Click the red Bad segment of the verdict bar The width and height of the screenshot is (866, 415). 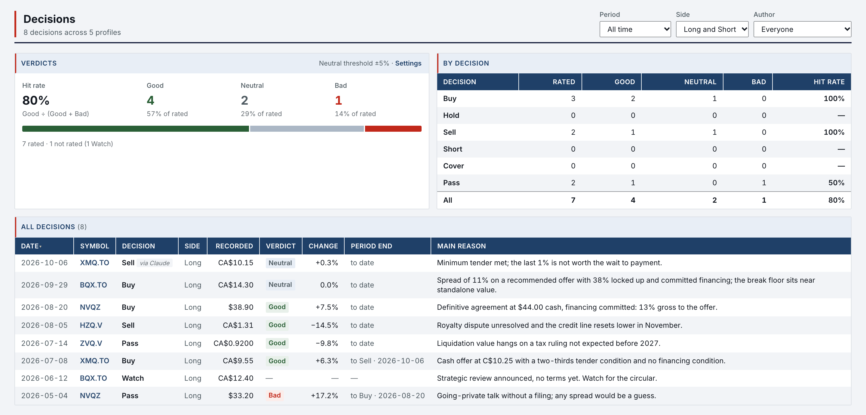pyautogui.click(x=393, y=128)
